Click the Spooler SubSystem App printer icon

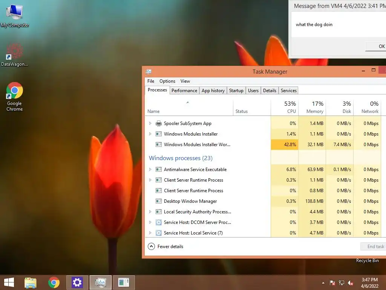point(159,123)
